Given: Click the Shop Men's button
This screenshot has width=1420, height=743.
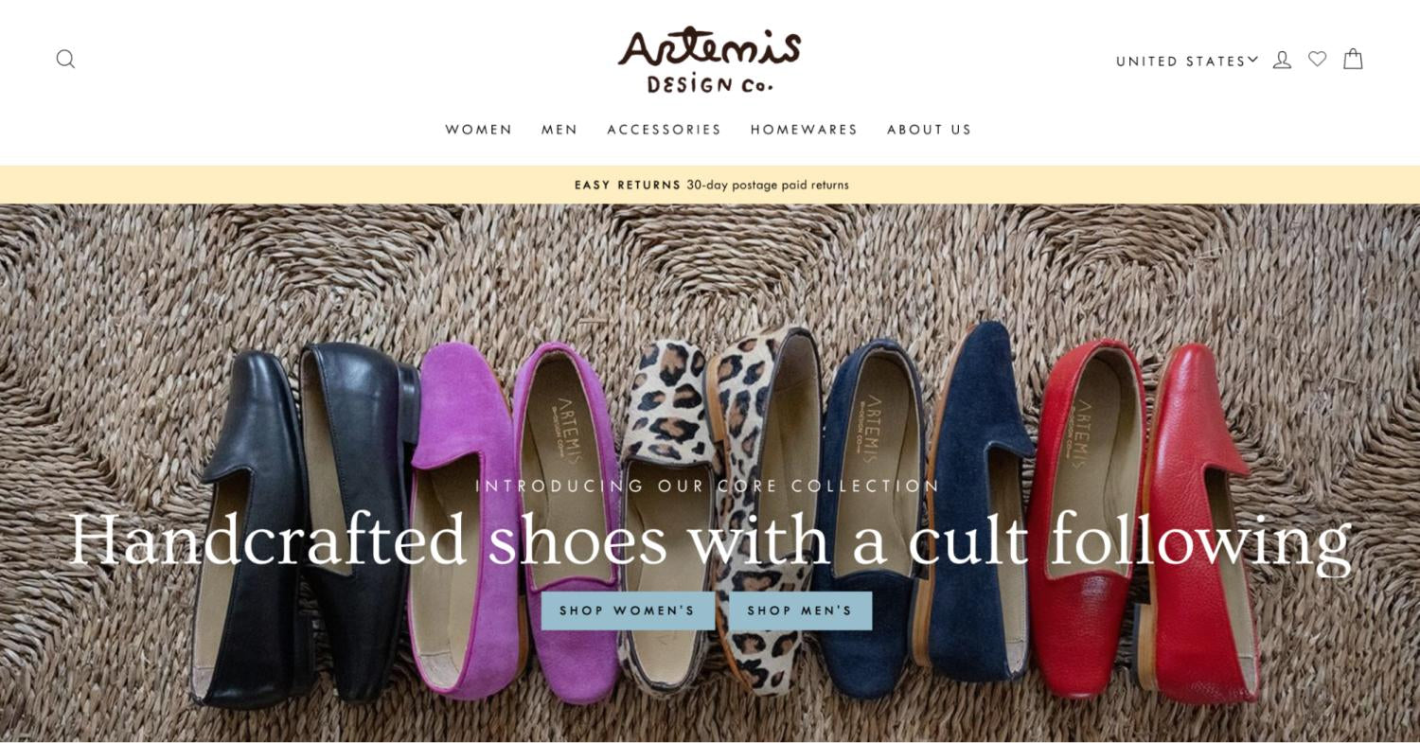Looking at the screenshot, I should (800, 610).
